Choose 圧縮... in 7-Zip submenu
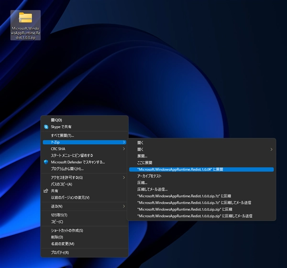The height and width of the screenshot is (268, 287). [x=201, y=183]
